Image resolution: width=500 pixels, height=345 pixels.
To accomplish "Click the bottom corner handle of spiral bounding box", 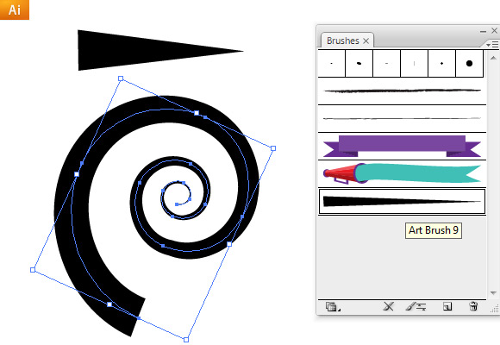I will 186,340.
